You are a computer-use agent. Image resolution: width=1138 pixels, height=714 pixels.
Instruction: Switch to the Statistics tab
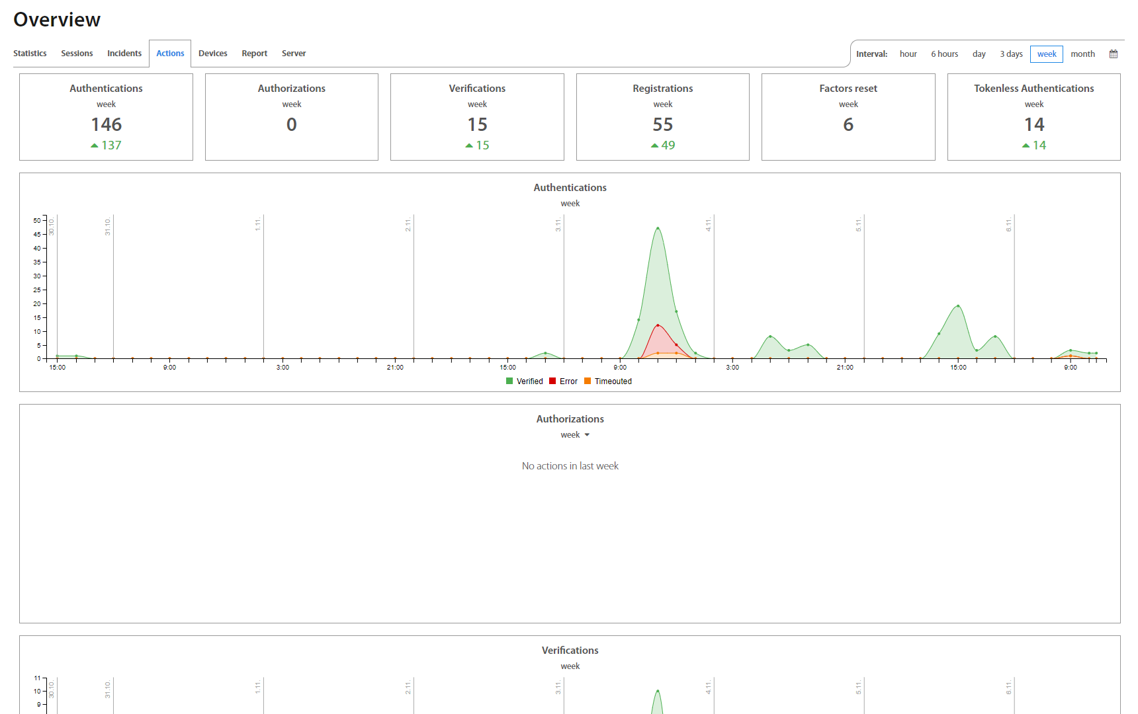pos(30,54)
